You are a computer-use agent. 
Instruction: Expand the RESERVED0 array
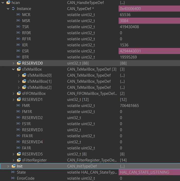click(x=13, y=63)
